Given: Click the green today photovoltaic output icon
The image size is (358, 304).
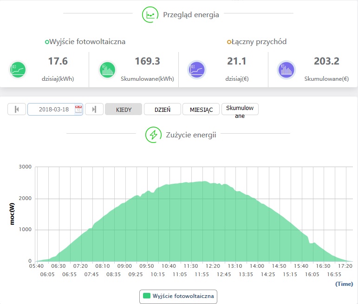Looking at the screenshot, I should point(18,70).
